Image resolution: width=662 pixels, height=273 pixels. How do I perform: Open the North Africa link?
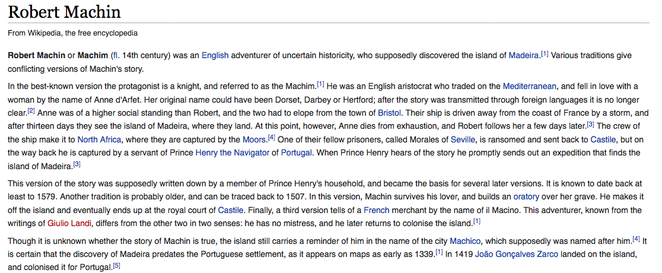(99, 139)
